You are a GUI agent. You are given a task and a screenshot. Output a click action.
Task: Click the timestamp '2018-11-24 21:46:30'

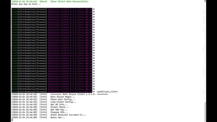click(24, 118)
